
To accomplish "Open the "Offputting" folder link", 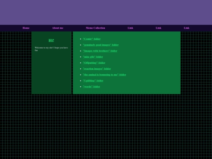I will coord(94,63).
